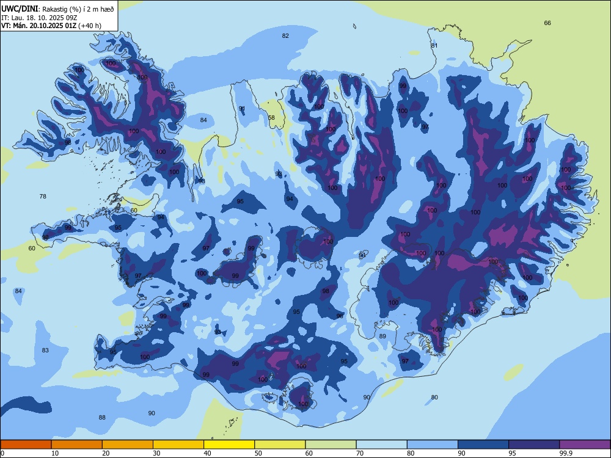Click the orange 10–20 legend swatch
The width and height of the screenshot is (611, 458).
coord(77,445)
